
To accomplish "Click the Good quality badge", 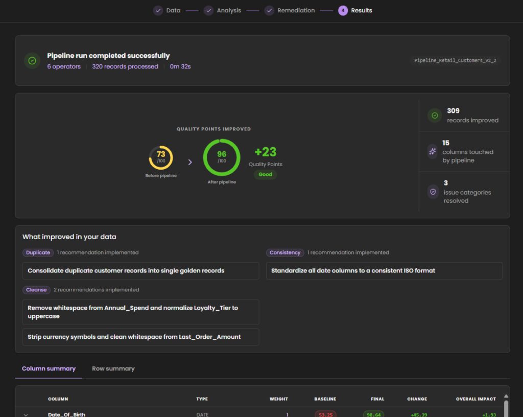I will [x=266, y=174].
